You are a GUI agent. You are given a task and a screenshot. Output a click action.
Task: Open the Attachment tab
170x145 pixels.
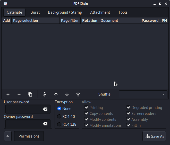100,12
